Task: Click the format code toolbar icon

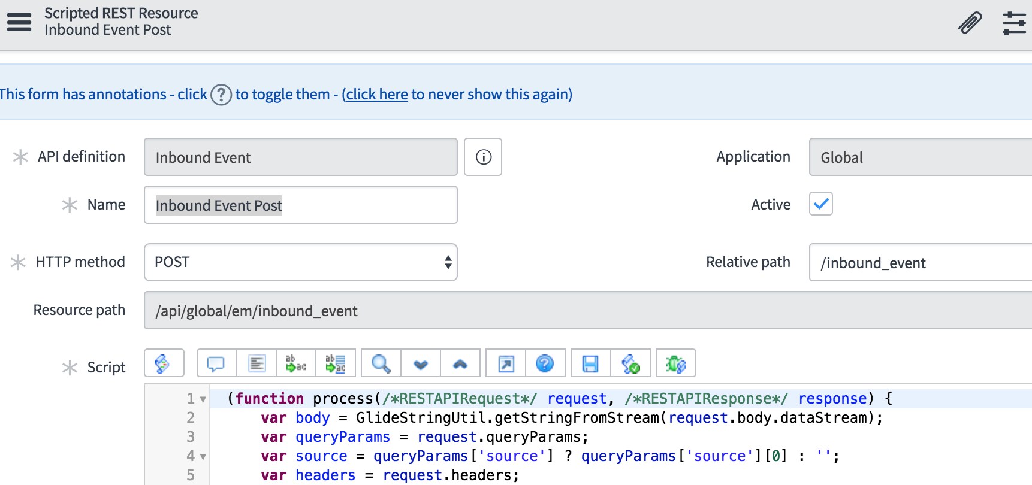Action: click(257, 363)
